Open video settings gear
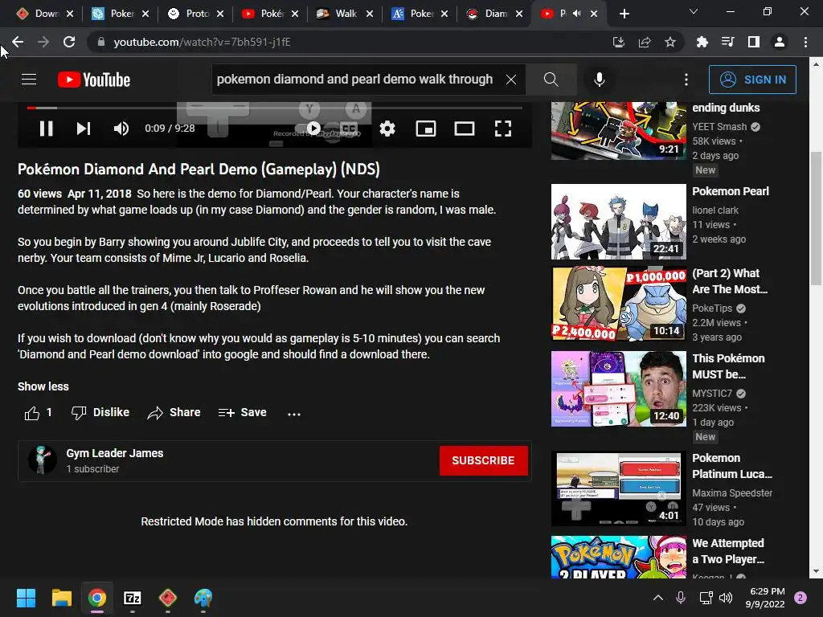This screenshot has height=617, width=823. [387, 129]
